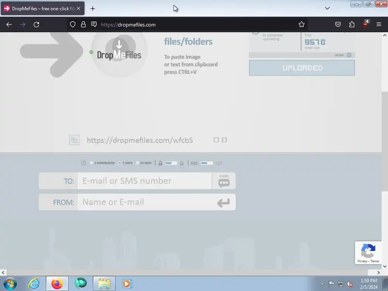
Task: Click the open padlock icon
Action: coord(160,163)
